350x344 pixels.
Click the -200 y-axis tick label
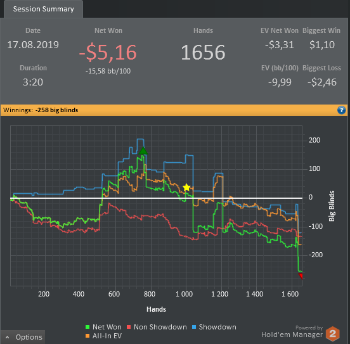coord(316,255)
